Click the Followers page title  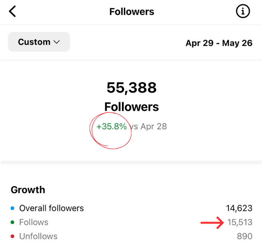[132, 12]
